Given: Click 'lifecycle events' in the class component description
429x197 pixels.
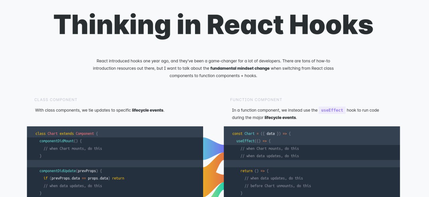Looking at the screenshot, I should pyautogui.click(x=148, y=110).
